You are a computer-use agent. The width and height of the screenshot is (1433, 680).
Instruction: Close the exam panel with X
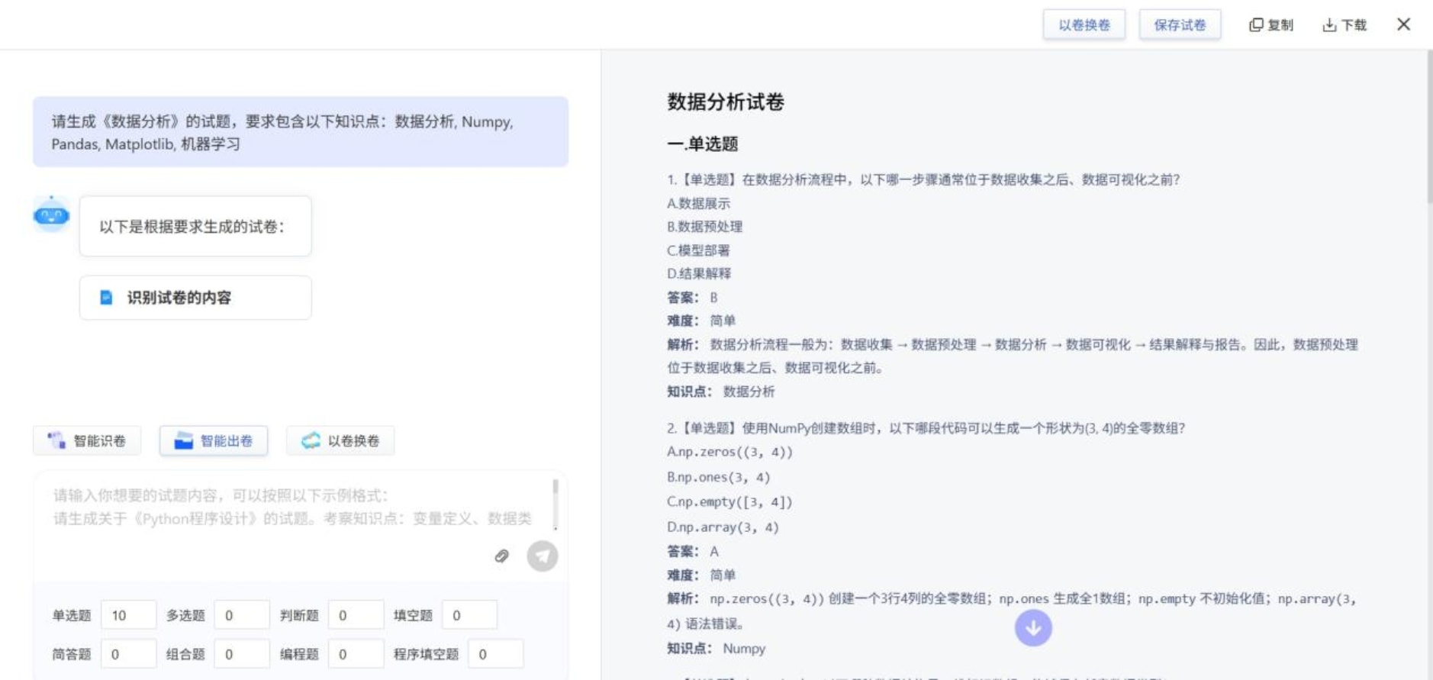pyautogui.click(x=1403, y=24)
